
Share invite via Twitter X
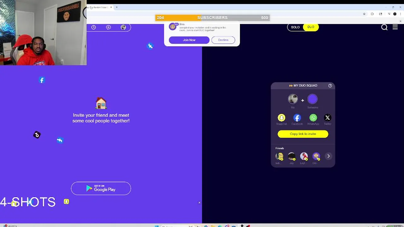point(327,118)
